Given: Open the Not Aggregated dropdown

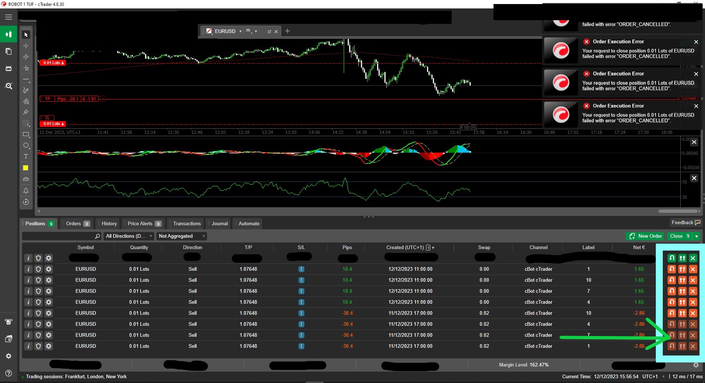Looking at the screenshot, I should [x=182, y=236].
